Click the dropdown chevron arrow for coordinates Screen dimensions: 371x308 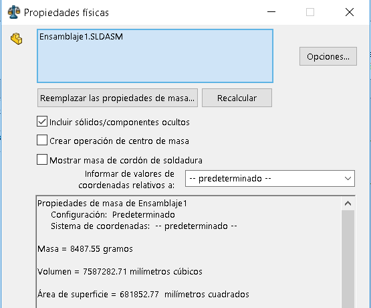tap(348, 178)
